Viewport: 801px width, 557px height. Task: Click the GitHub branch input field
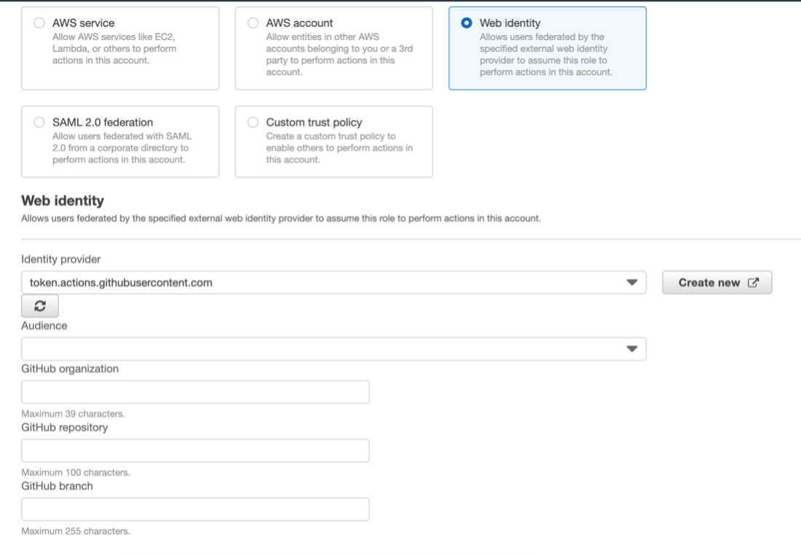click(195, 509)
